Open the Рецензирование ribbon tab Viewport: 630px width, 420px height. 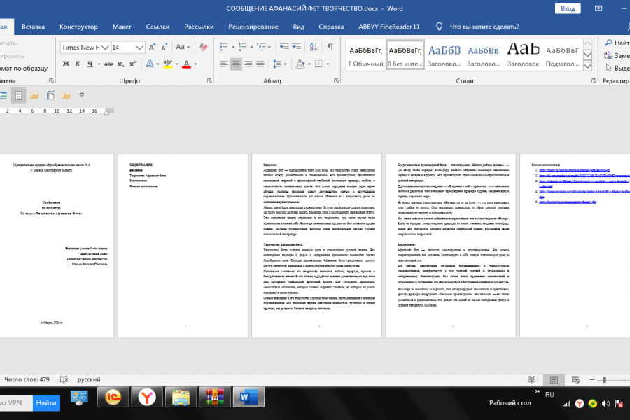point(253,27)
